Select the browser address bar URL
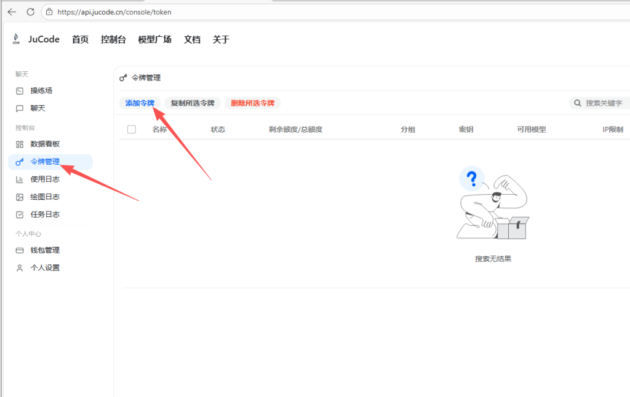 click(x=114, y=12)
